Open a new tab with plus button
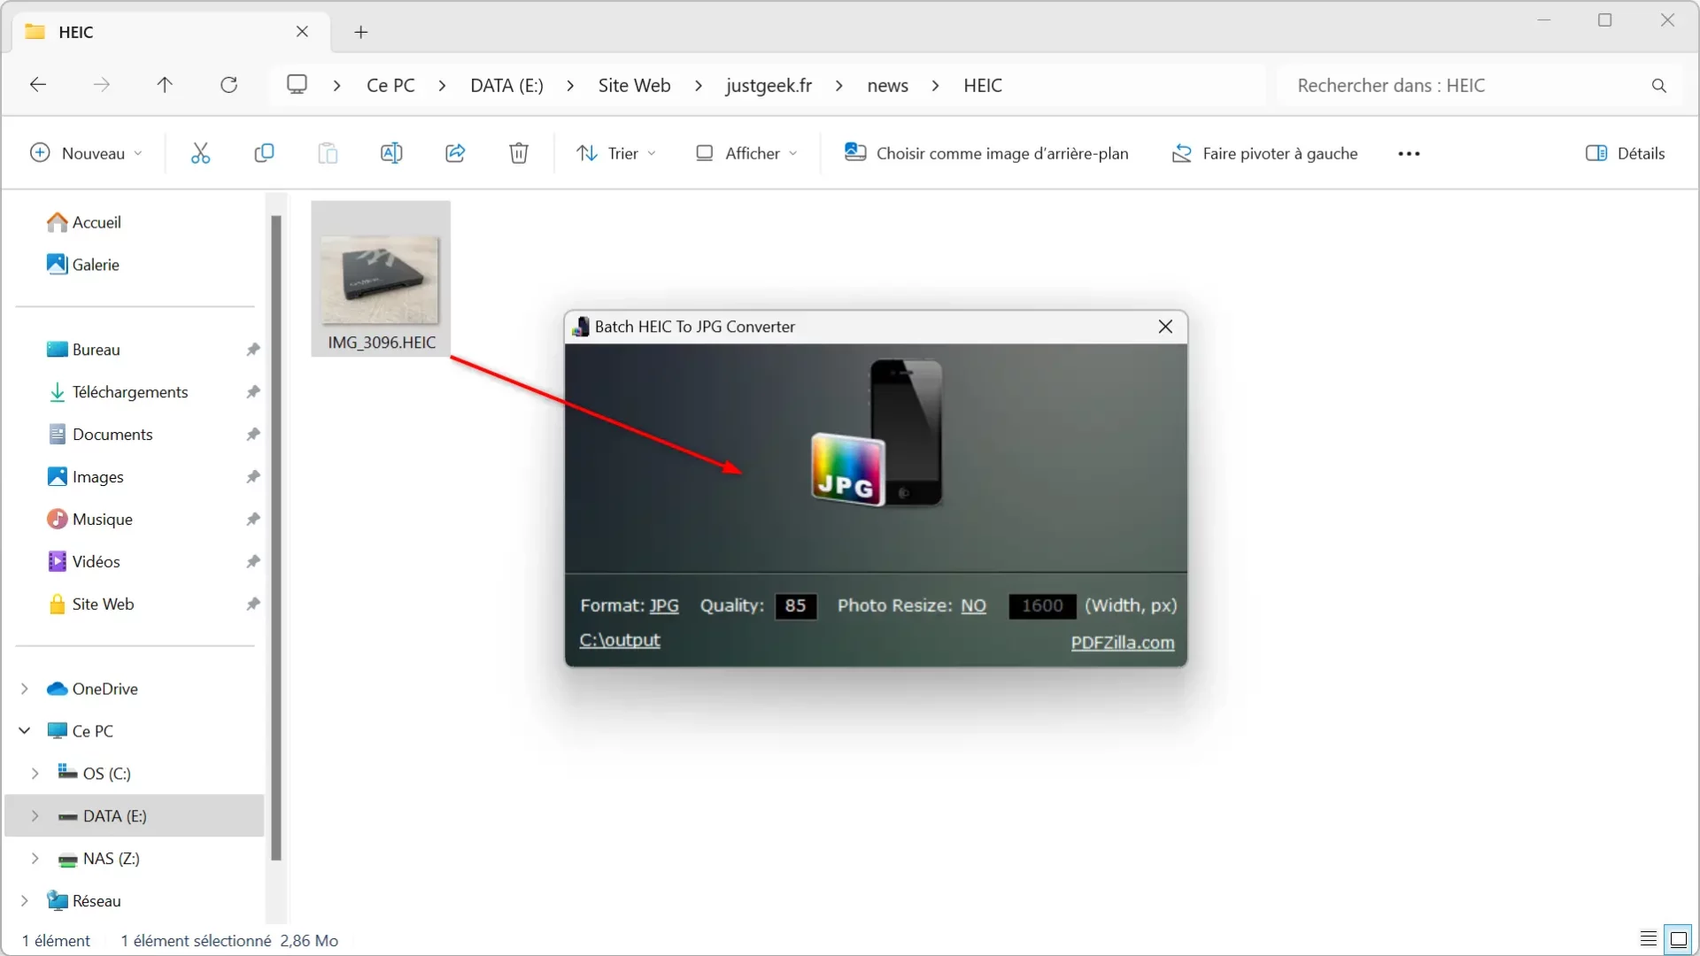The width and height of the screenshot is (1700, 956). click(x=360, y=33)
